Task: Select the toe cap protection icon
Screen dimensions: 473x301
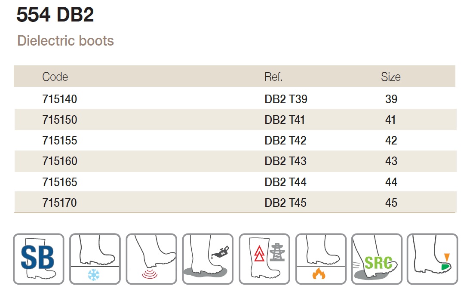Action: pos(432,259)
